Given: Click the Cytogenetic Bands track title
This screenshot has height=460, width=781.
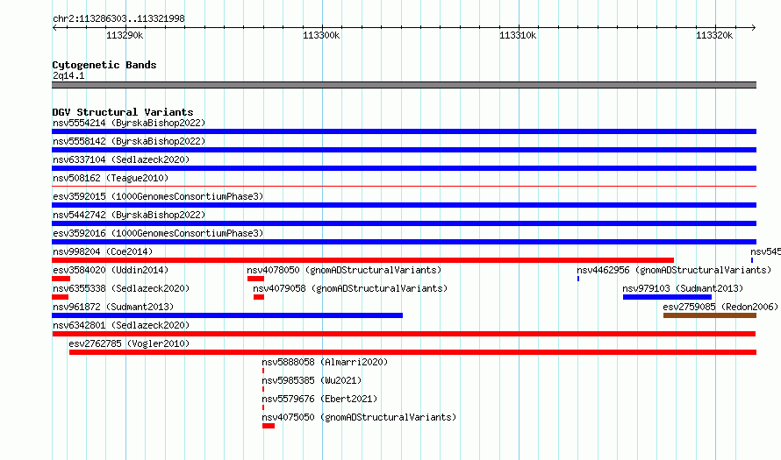Looking at the screenshot, I should (104, 65).
